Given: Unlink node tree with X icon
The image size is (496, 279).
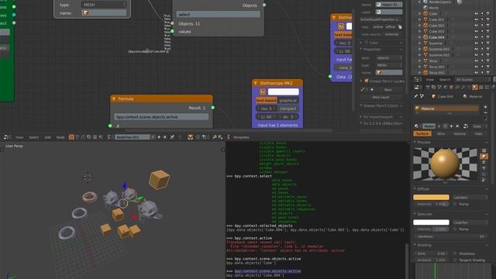Looking at the screenshot, I should (x=165, y=137).
